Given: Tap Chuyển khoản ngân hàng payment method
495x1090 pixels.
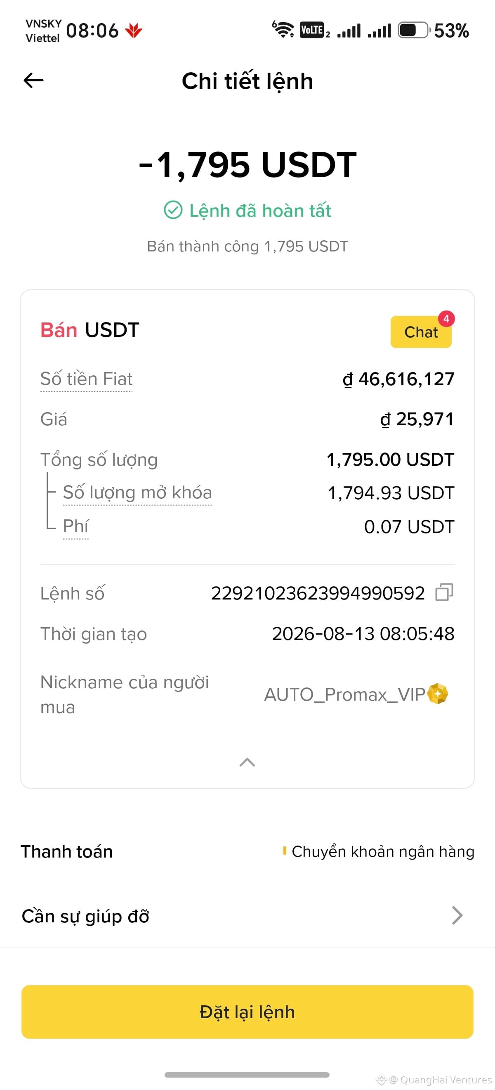Looking at the screenshot, I should [x=382, y=851].
